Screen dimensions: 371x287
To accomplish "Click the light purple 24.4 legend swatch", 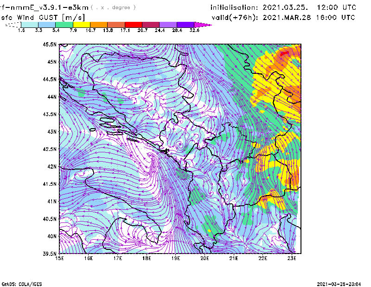I will [x=168, y=25].
